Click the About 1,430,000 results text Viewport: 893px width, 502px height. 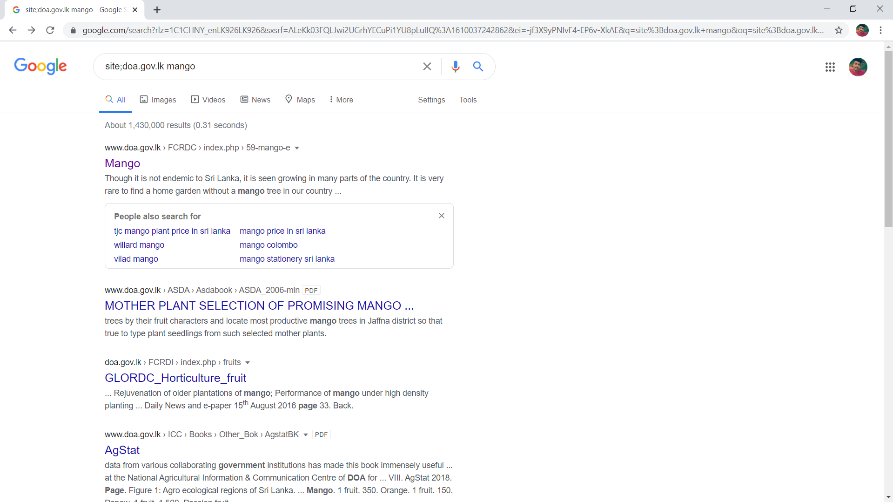(x=176, y=125)
